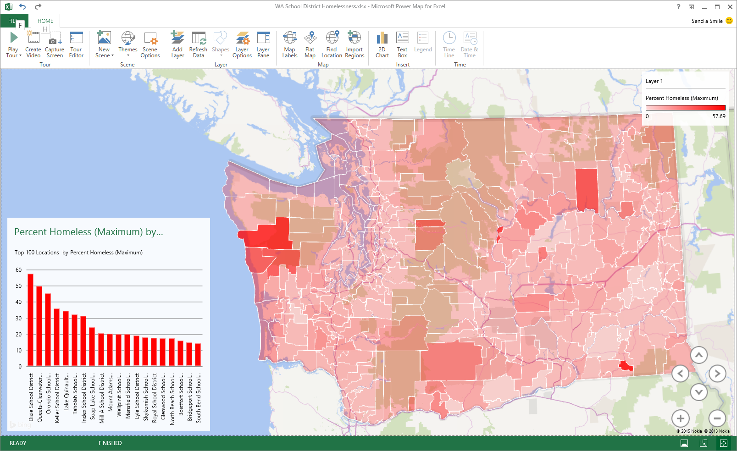The width and height of the screenshot is (737, 451).
Task: Zoom in with the plus button
Action: pos(681,418)
